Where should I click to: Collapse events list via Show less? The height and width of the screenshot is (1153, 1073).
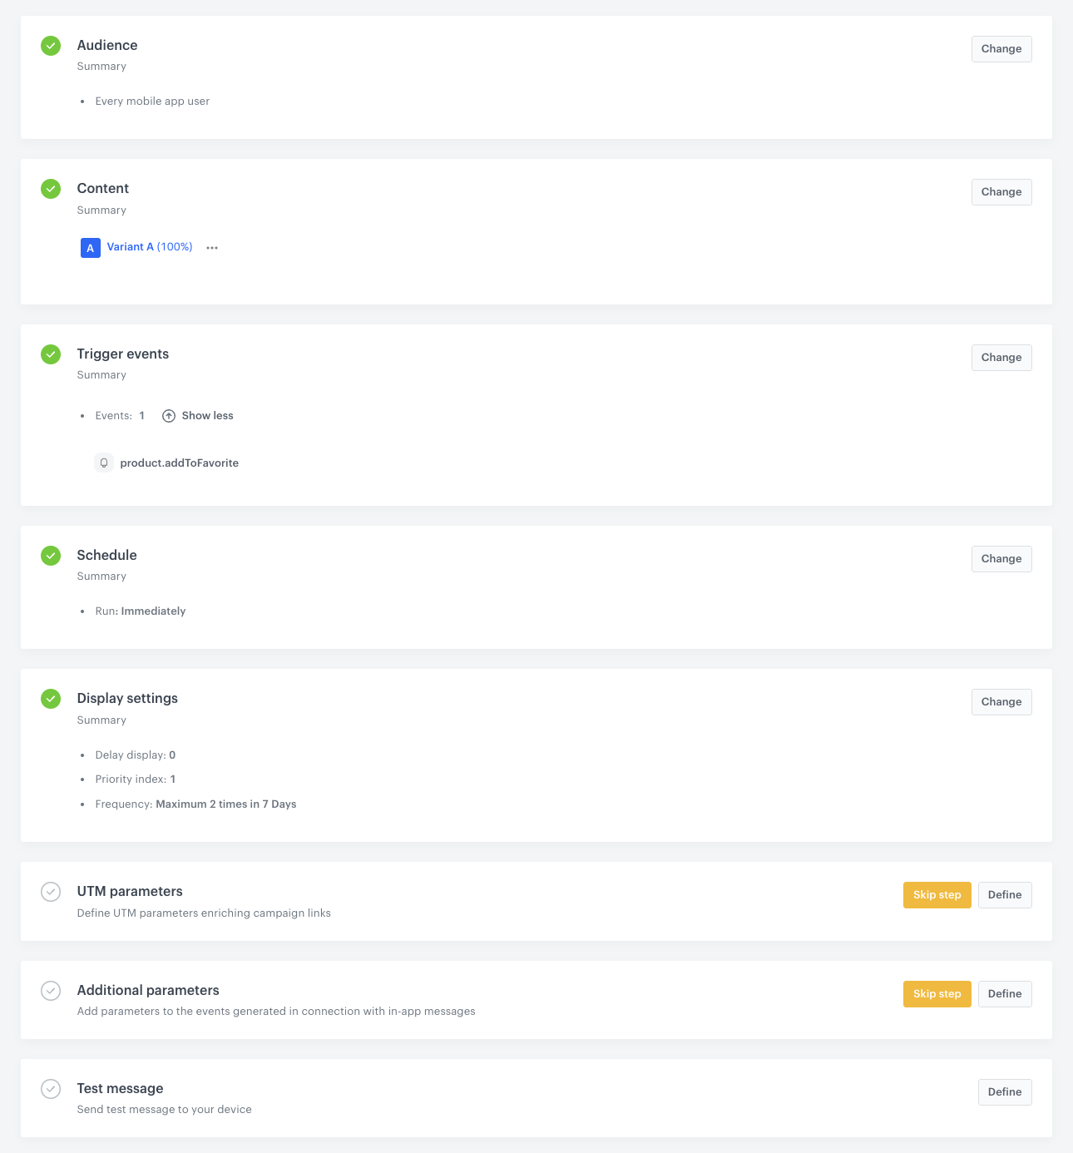pos(207,415)
